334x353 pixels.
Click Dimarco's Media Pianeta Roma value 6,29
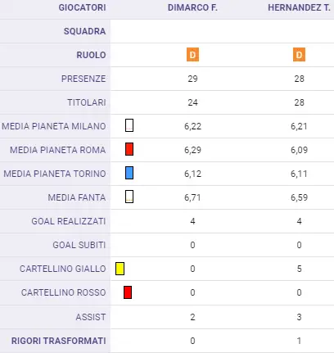tap(192, 150)
